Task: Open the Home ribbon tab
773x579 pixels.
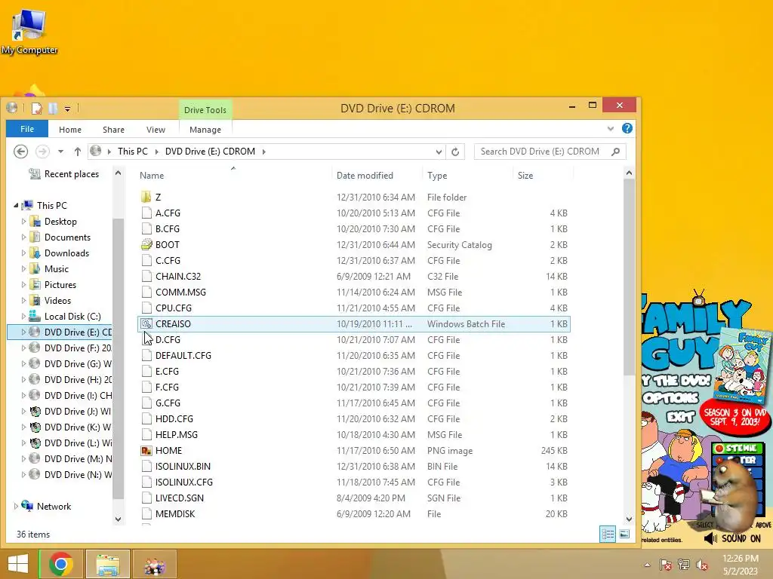Action: 70,130
